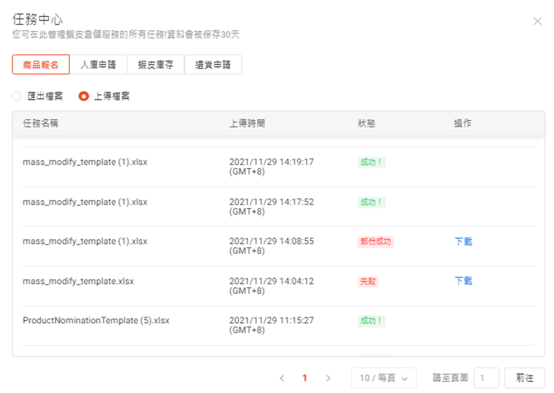
Task: Switch to the 入庫申請 tab
Action: click(x=98, y=64)
